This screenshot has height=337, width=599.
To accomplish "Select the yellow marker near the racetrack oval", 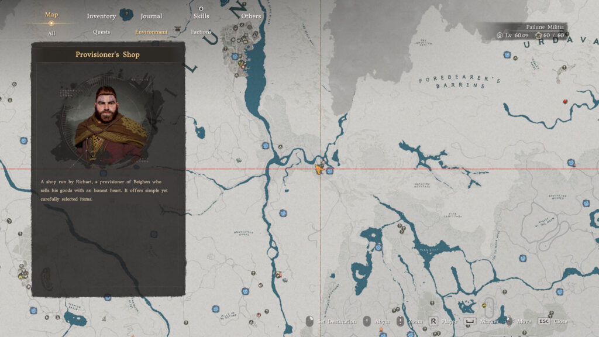I will (x=484, y=305).
